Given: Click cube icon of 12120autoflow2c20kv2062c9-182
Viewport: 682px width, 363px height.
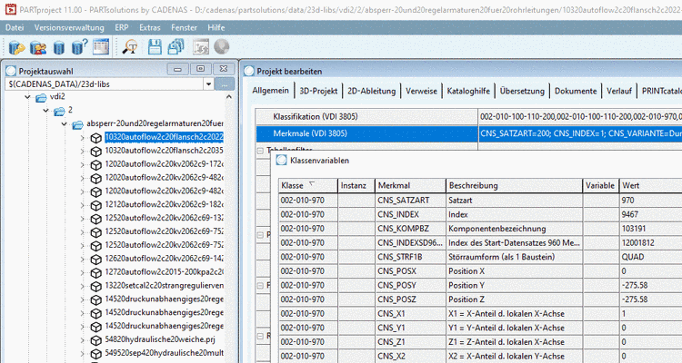Looking at the screenshot, I should (95, 205).
